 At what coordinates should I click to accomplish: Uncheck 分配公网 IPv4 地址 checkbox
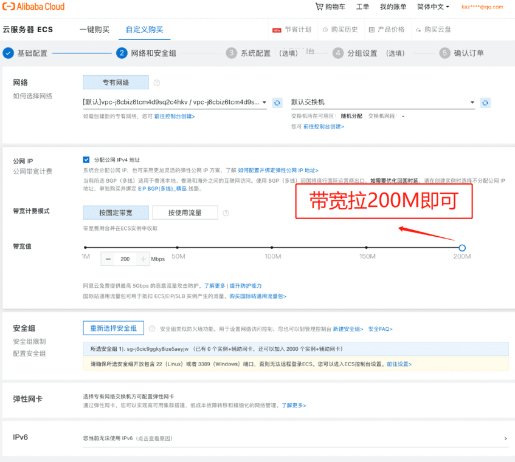tap(86, 160)
